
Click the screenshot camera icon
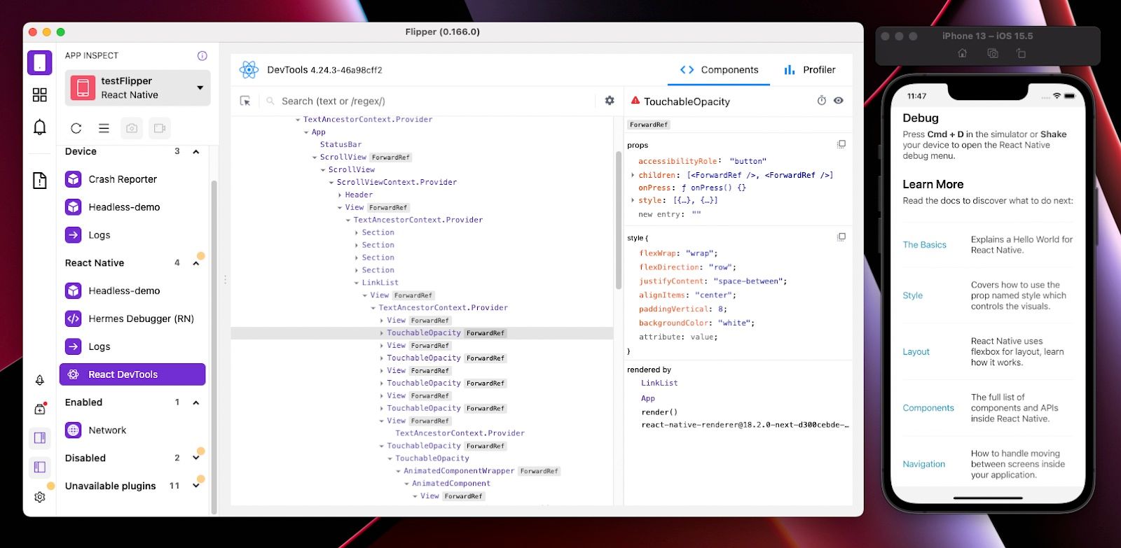[131, 128]
